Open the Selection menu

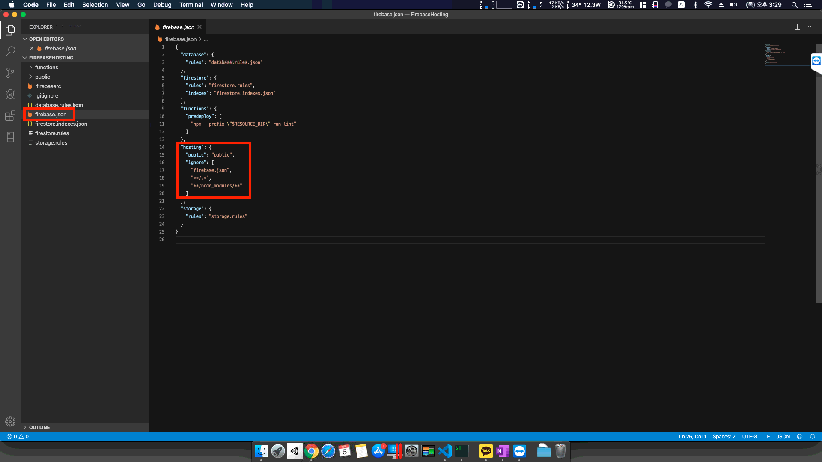(x=95, y=5)
